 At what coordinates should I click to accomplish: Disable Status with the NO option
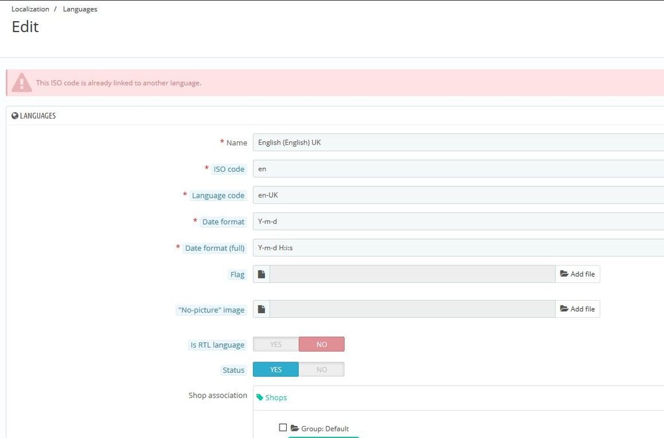pos(321,370)
